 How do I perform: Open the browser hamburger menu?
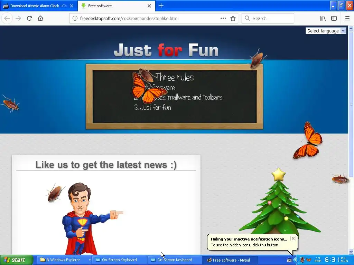pyautogui.click(x=347, y=18)
